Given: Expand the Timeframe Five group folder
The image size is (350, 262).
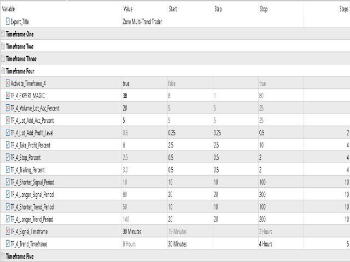Looking at the screenshot, I should pyautogui.click(x=3, y=256).
